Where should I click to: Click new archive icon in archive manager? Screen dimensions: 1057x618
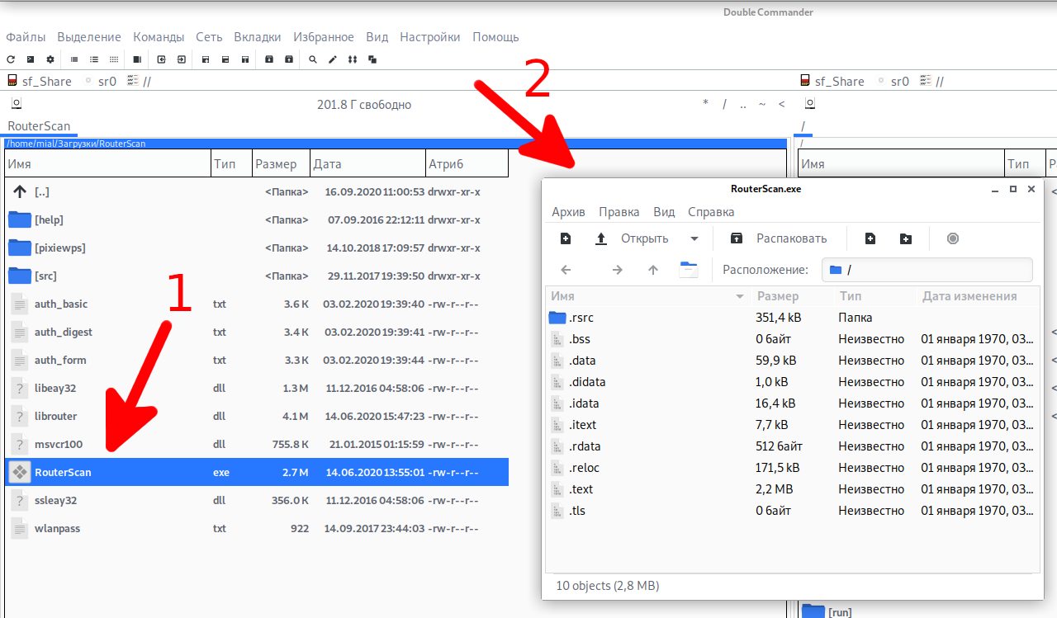point(566,238)
